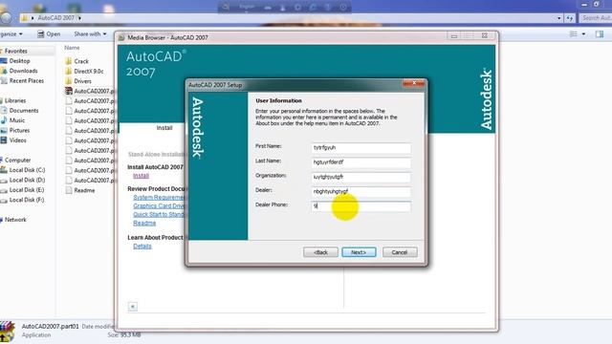The height and width of the screenshot is (344, 612).
Task: Open the Details link under Learn About Product
Action: [142, 247]
